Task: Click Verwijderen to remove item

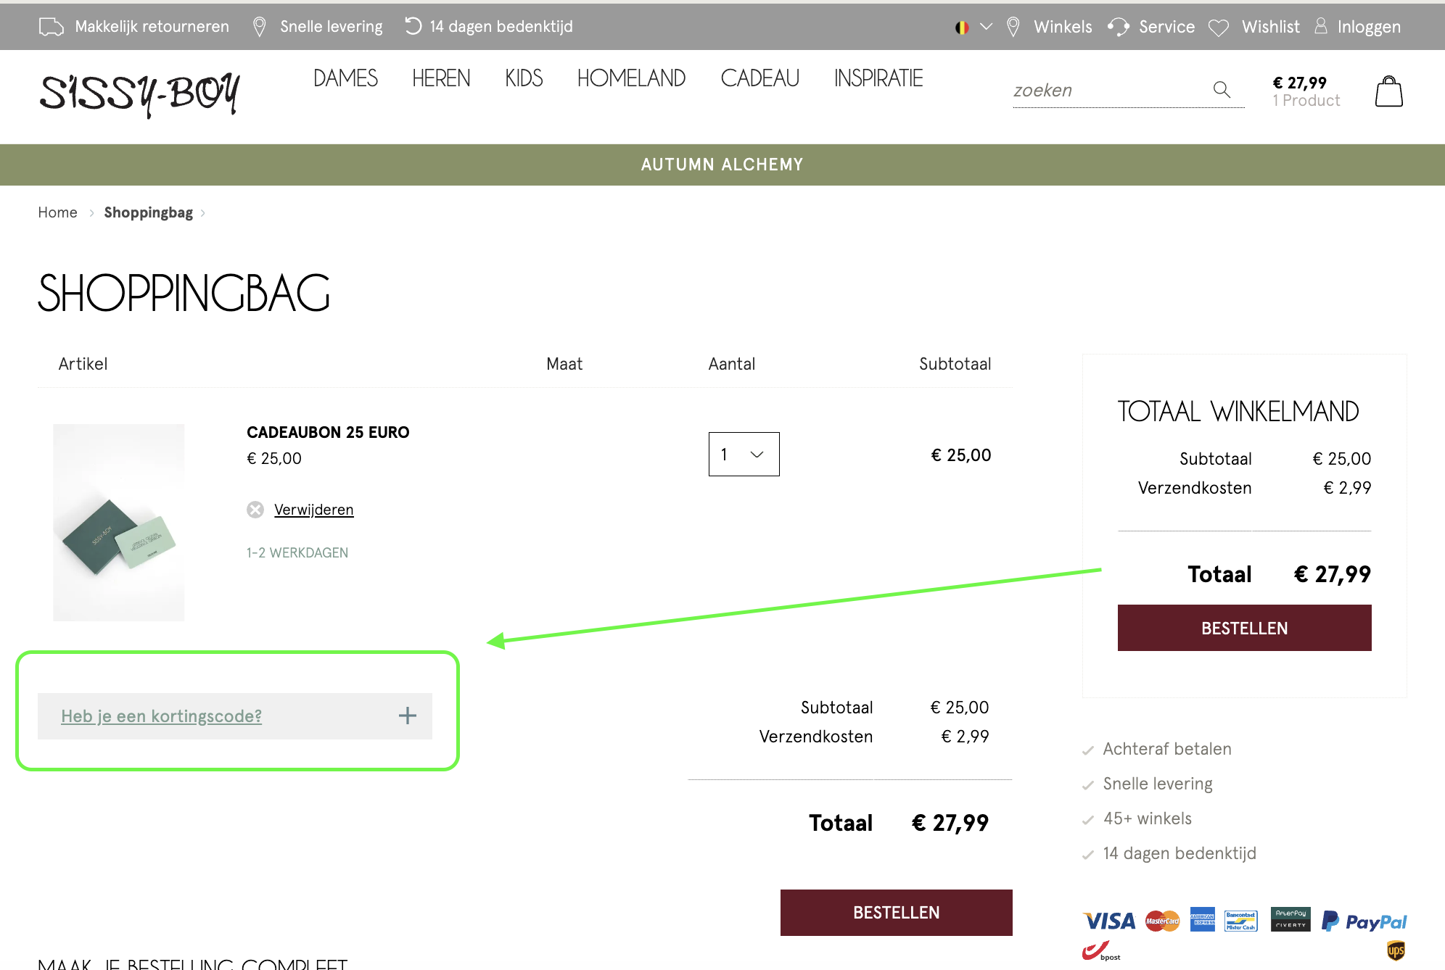Action: coord(313,510)
